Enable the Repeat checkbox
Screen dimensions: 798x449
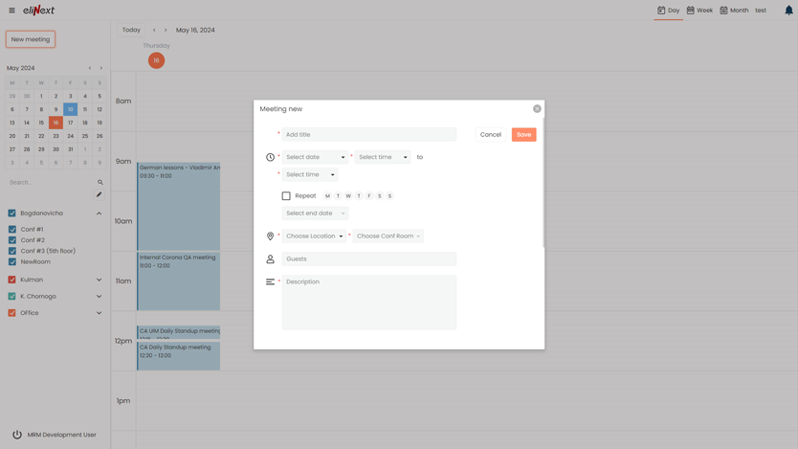click(x=286, y=196)
